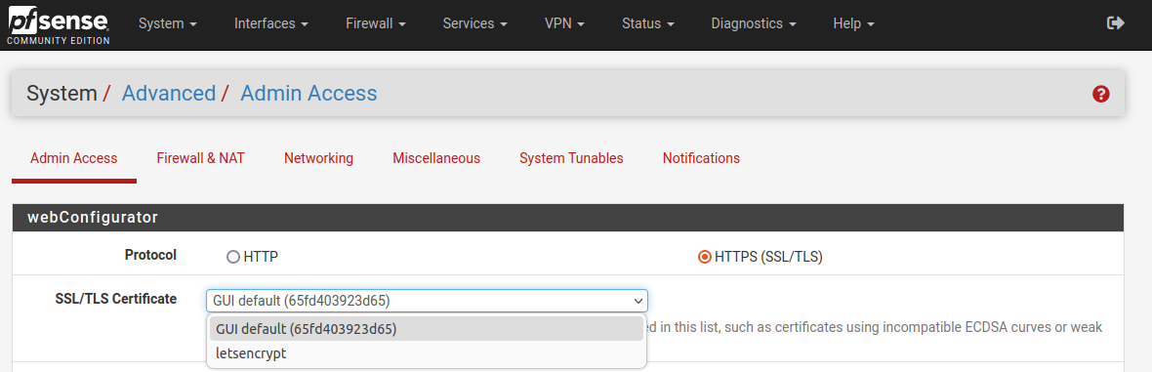
Task: Switch to the Networking tab
Action: click(x=319, y=158)
